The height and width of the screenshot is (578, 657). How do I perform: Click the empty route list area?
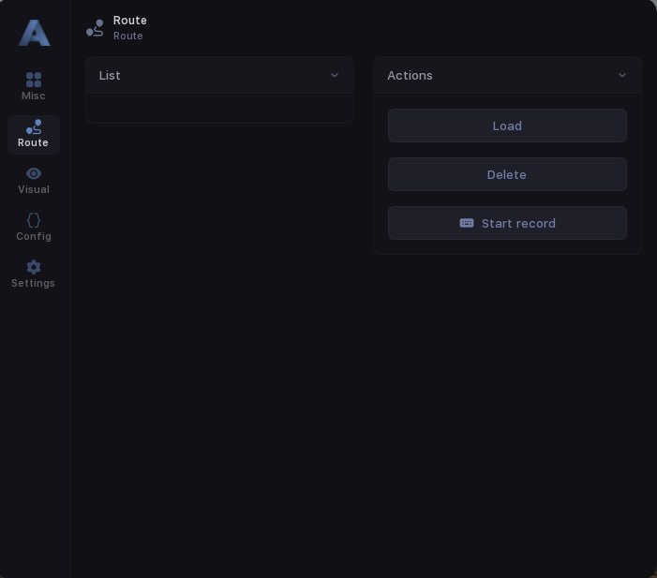click(x=219, y=109)
